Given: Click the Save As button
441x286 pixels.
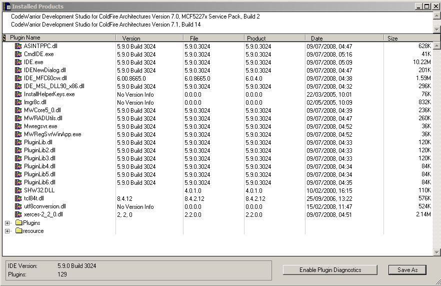Looking at the screenshot, I should 407,270.
